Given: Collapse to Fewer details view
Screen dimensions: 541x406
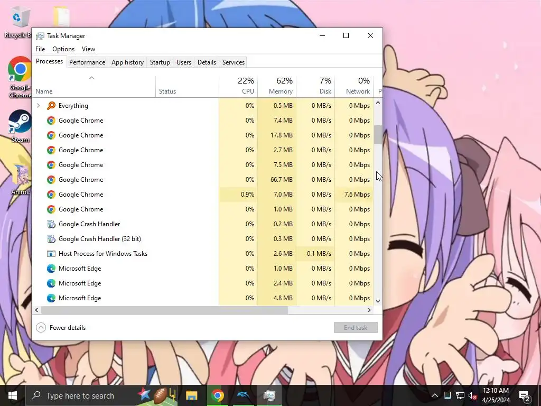Looking at the screenshot, I should tap(61, 328).
